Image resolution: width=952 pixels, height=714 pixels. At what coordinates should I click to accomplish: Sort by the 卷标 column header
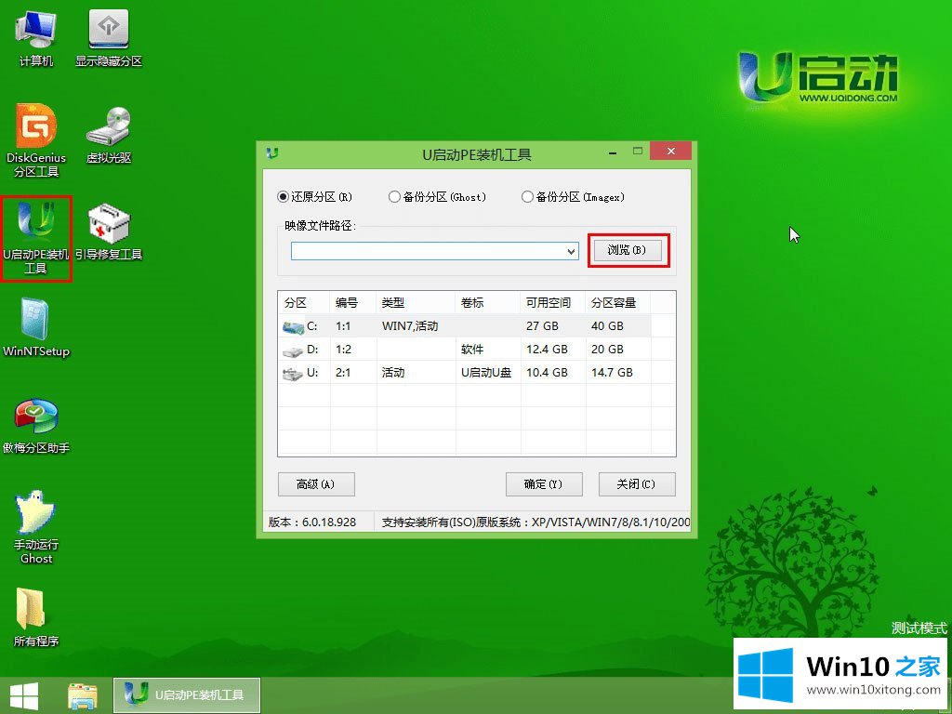[488, 302]
